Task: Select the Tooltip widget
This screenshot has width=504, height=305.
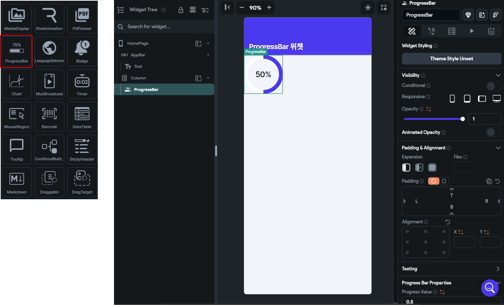Action: click(17, 149)
